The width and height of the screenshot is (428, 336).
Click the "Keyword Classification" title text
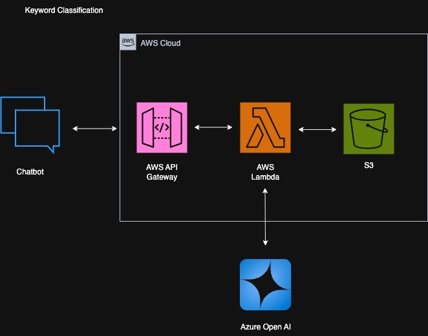[63, 11]
